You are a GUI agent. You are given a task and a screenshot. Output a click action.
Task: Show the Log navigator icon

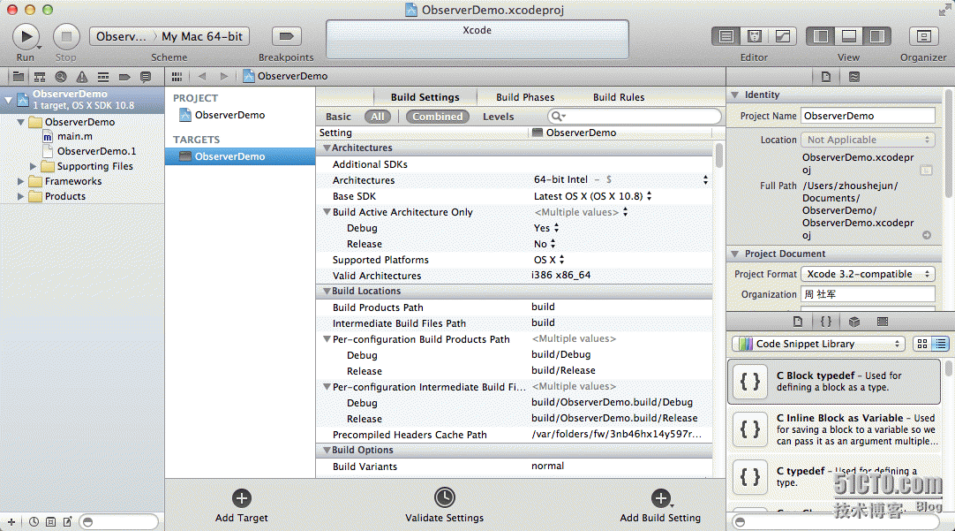tap(146, 77)
